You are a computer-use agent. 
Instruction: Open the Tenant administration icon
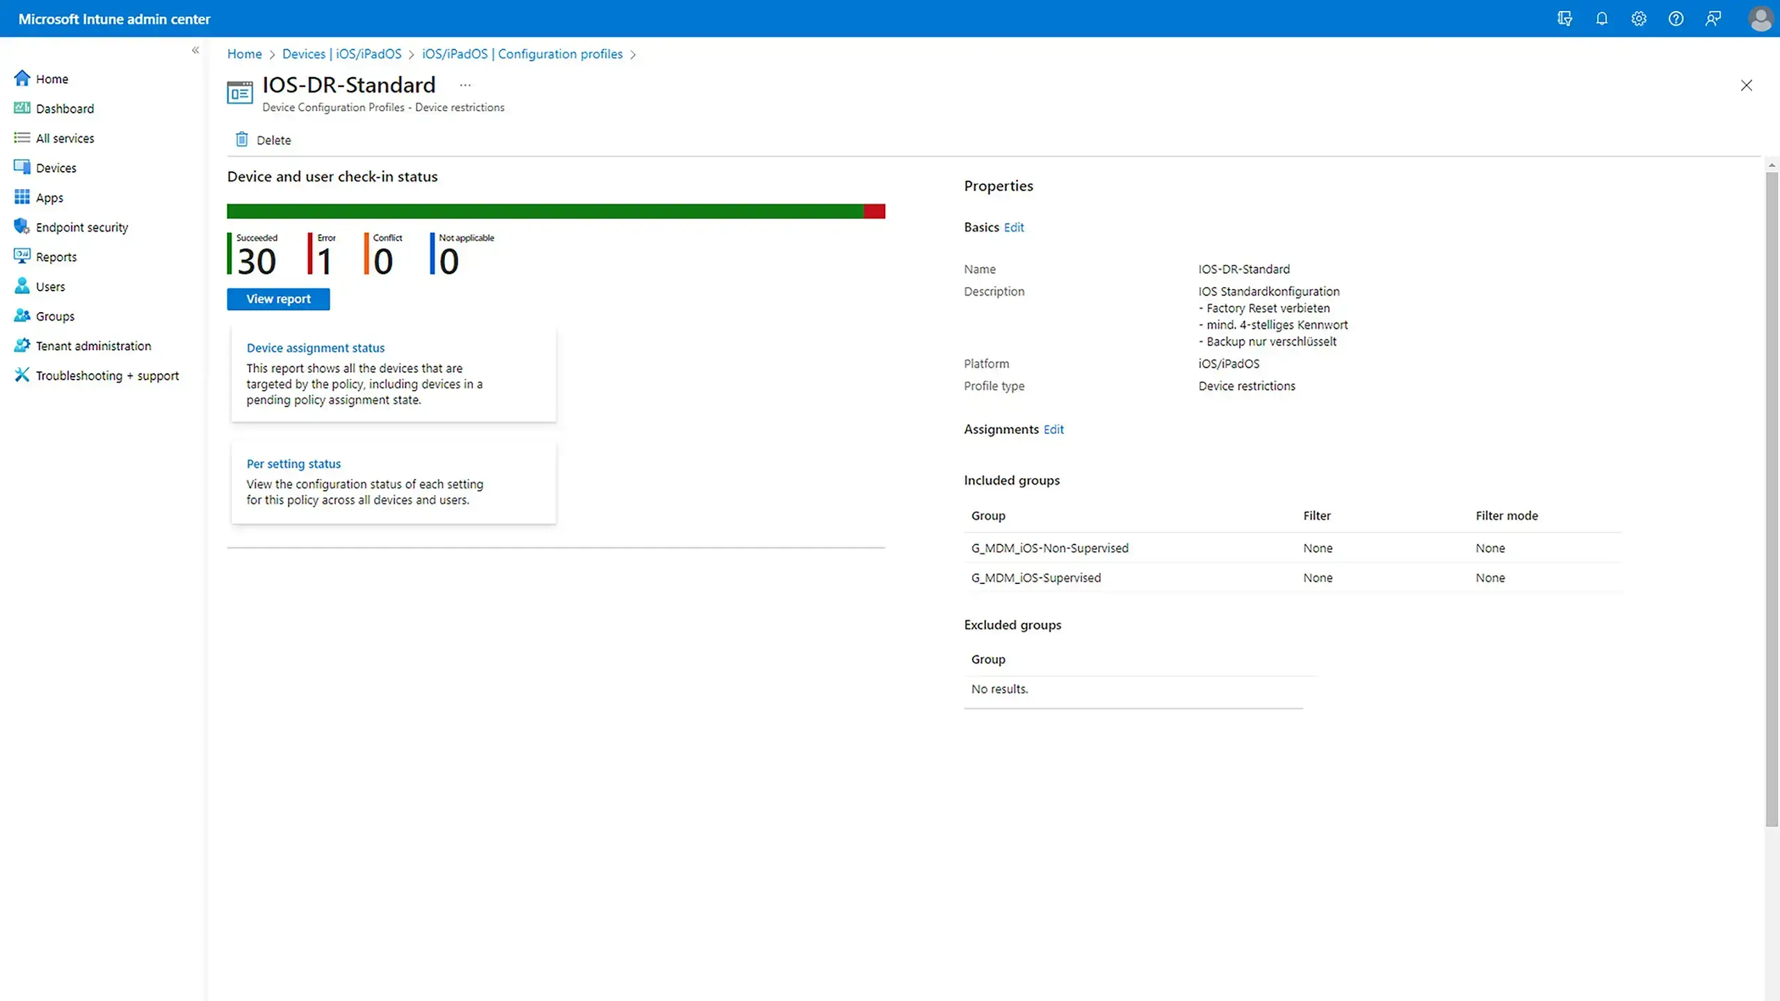[x=22, y=345]
